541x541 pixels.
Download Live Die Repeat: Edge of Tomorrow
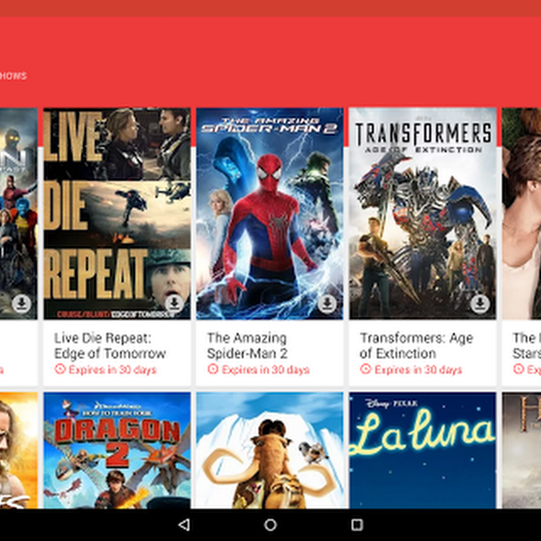174,304
